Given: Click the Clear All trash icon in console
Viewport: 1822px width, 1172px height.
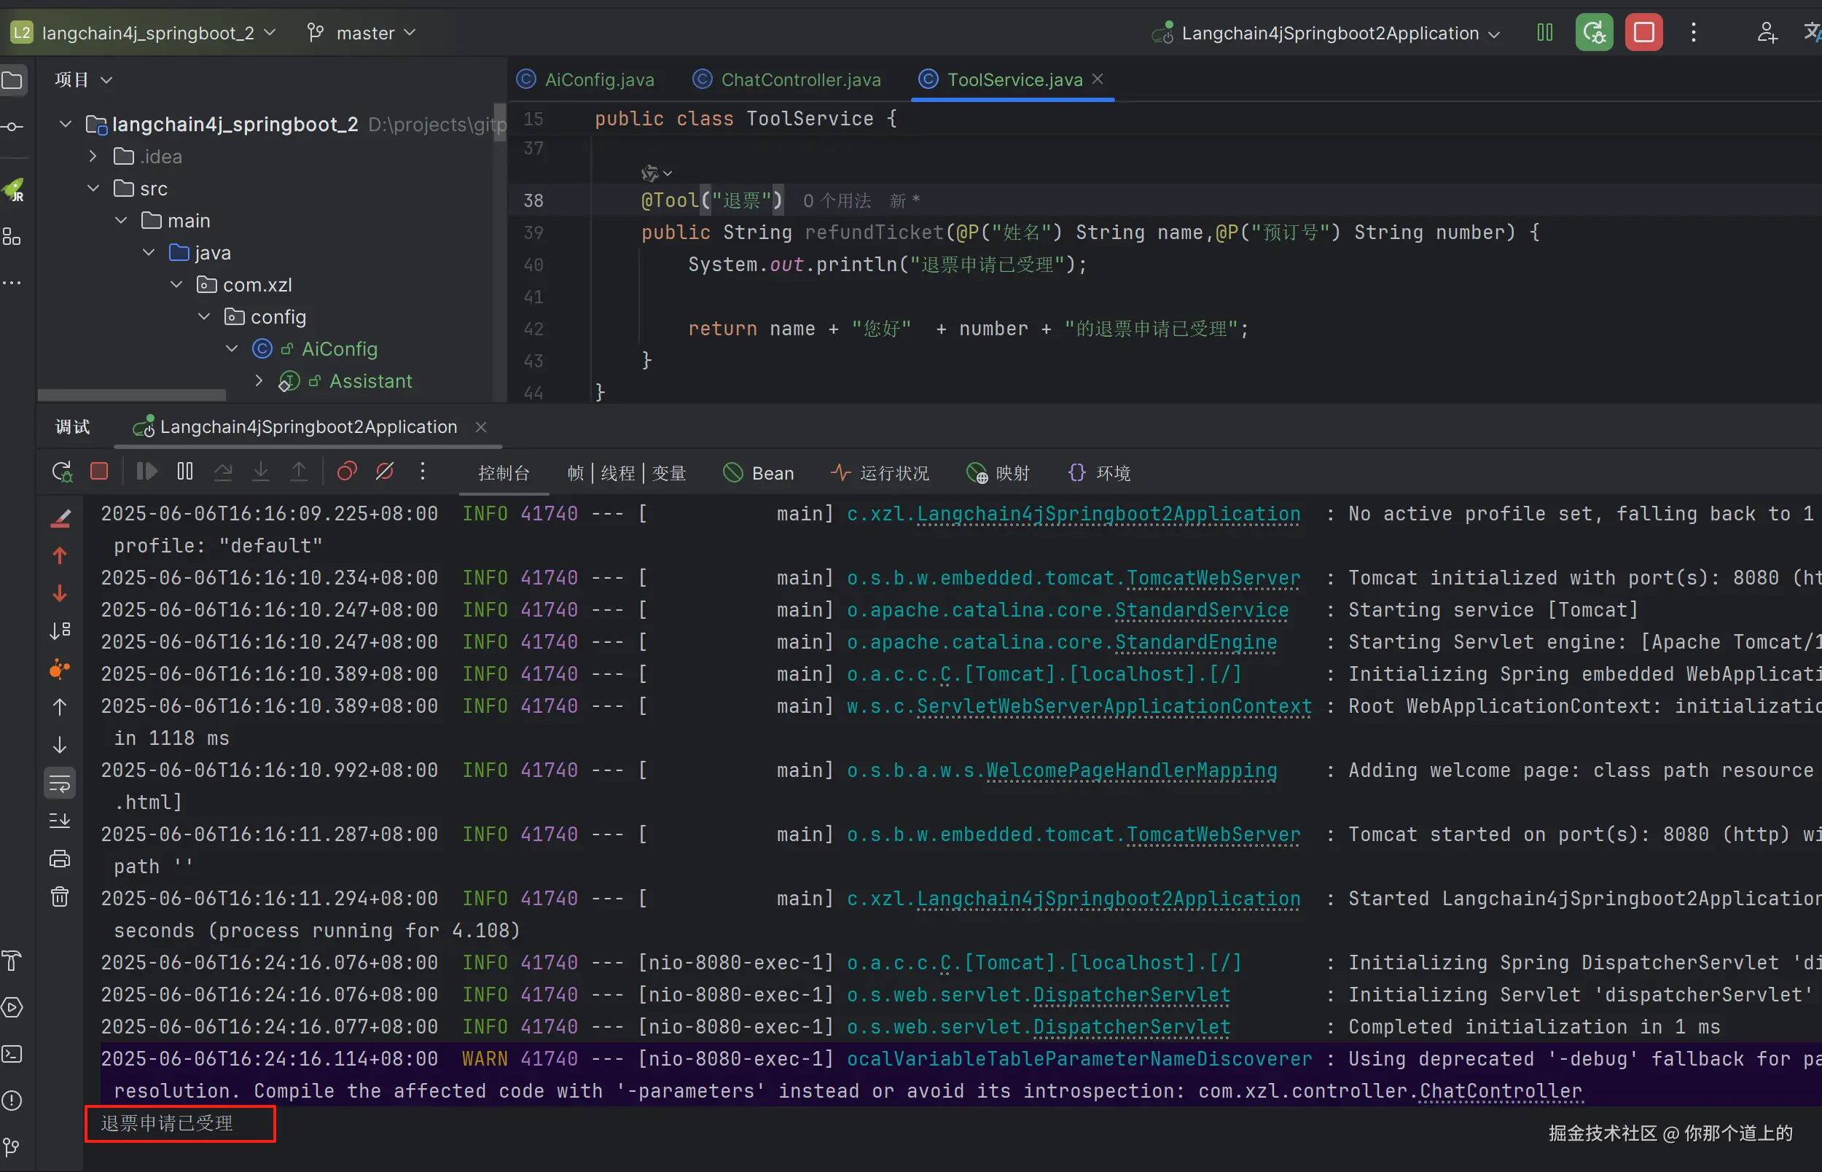Looking at the screenshot, I should point(59,897).
